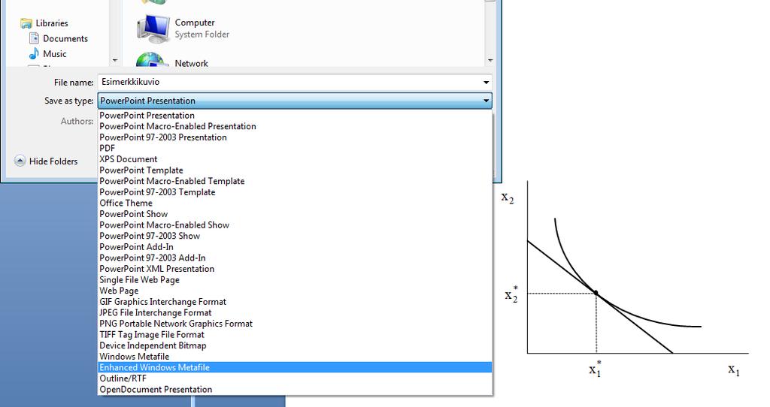Select PowerPoint Add-In format
Viewport: 770px width, 407px height.
pos(295,246)
